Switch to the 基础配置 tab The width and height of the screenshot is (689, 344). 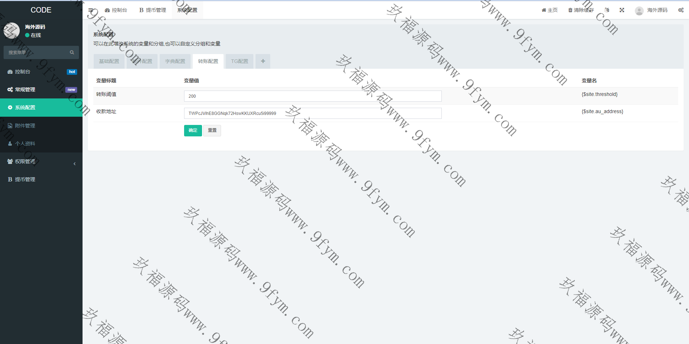(109, 61)
